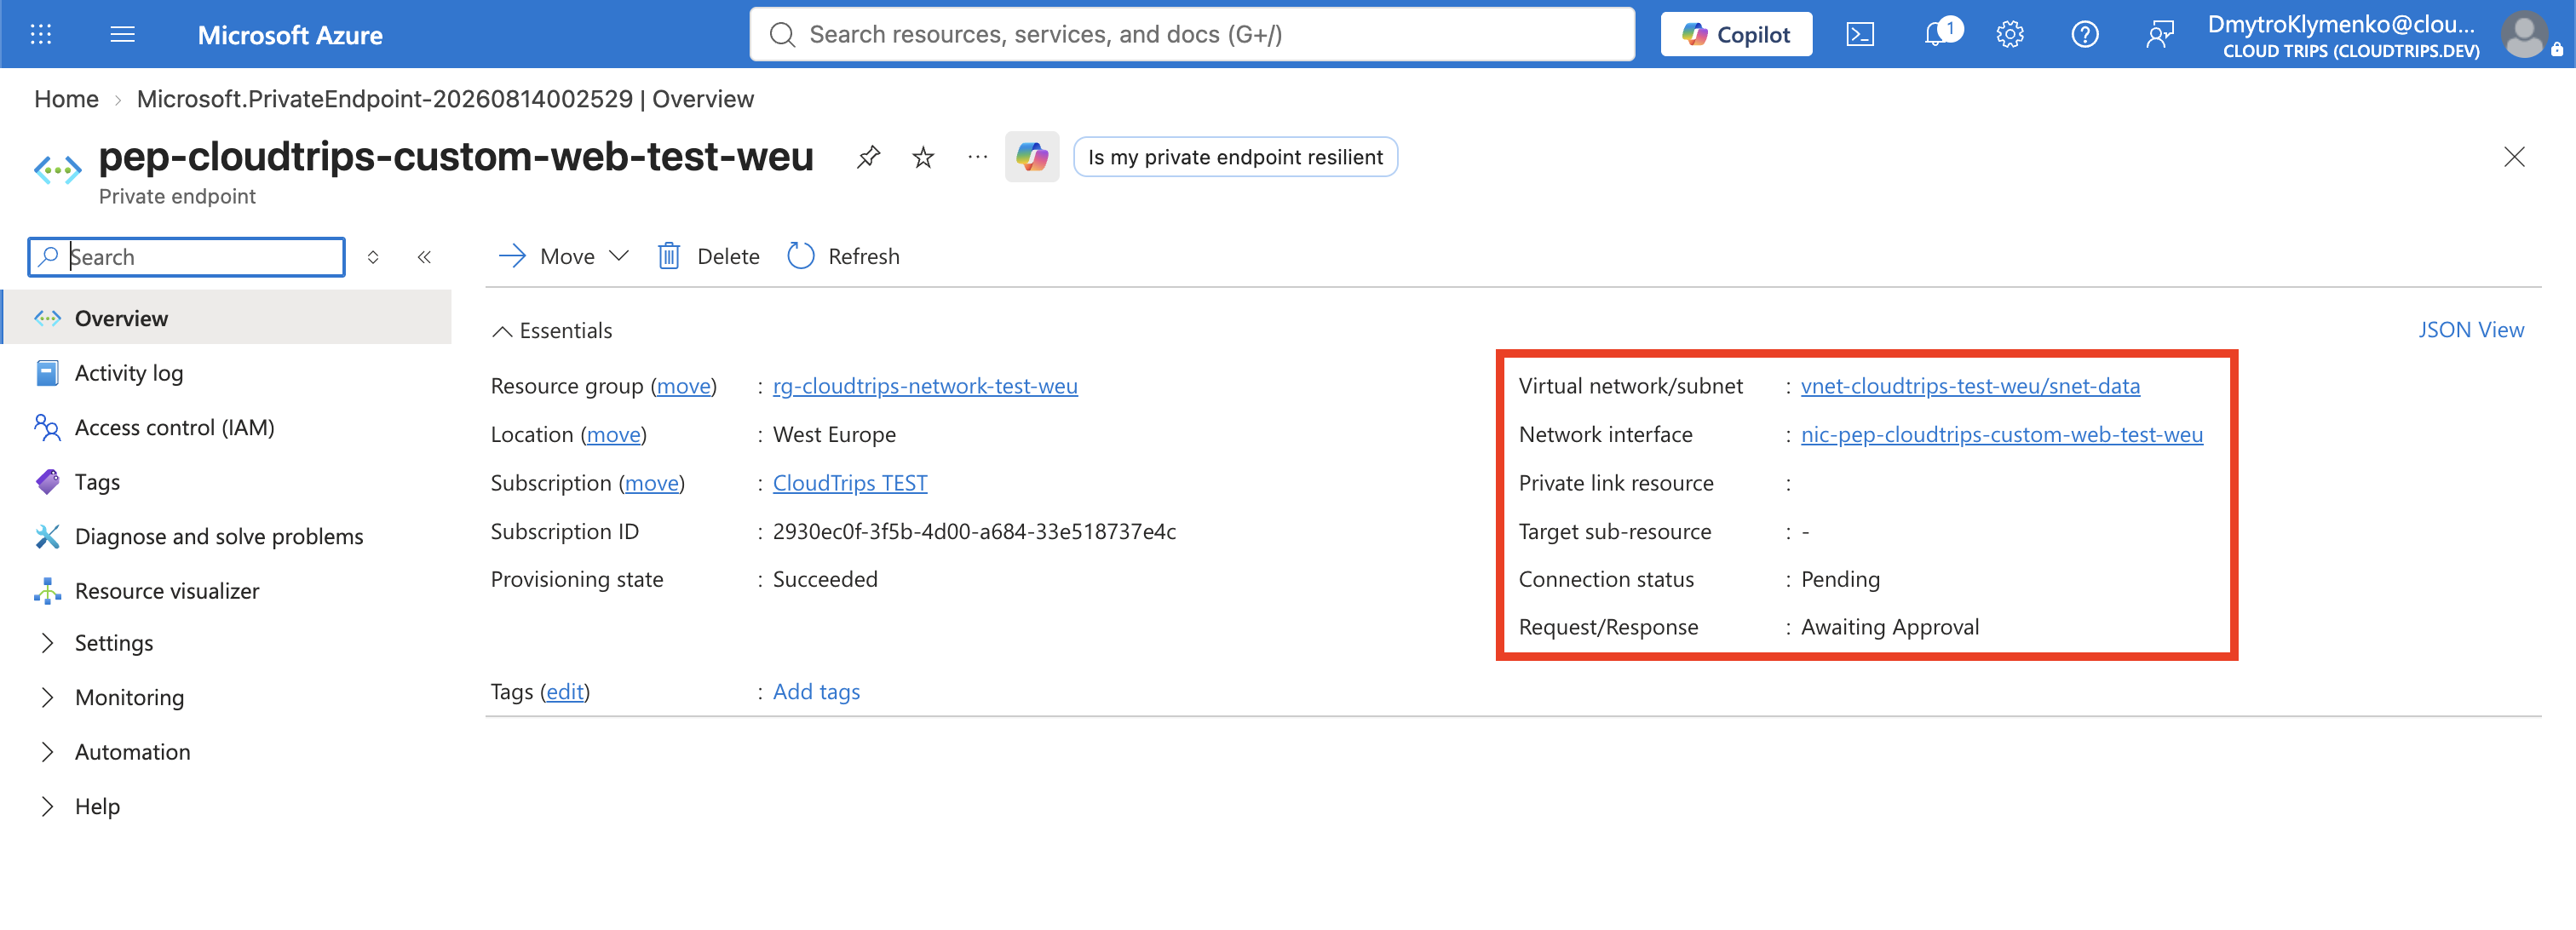Open JSON View
Image resolution: width=2576 pixels, height=930 pixels.
2470,330
